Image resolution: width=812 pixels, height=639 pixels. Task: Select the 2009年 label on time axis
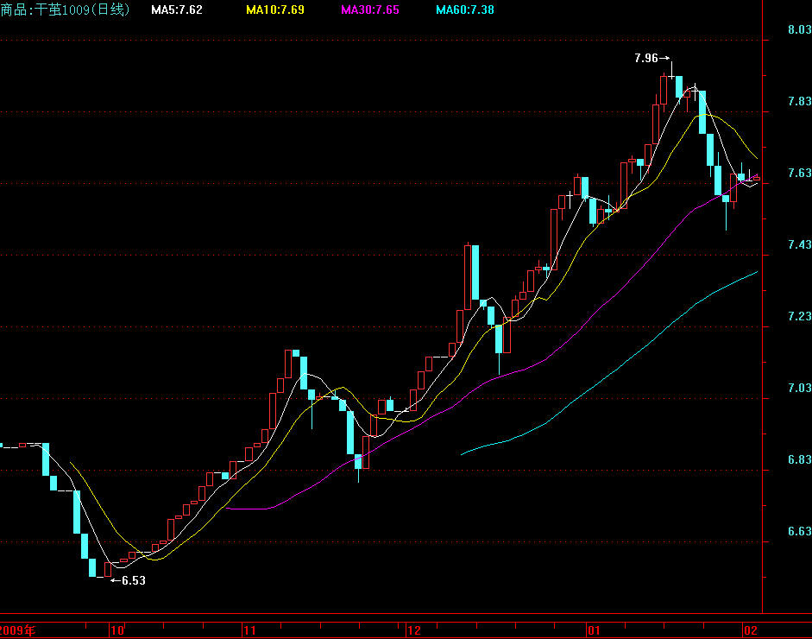(x=18, y=630)
